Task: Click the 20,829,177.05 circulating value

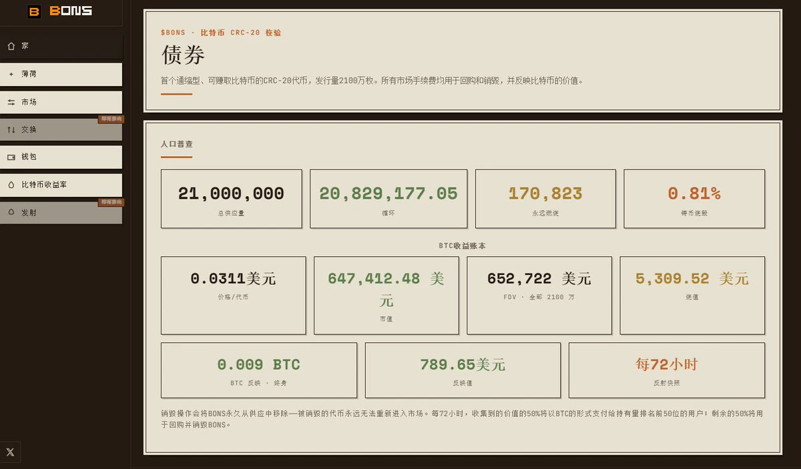Action: (x=388, y=193)
